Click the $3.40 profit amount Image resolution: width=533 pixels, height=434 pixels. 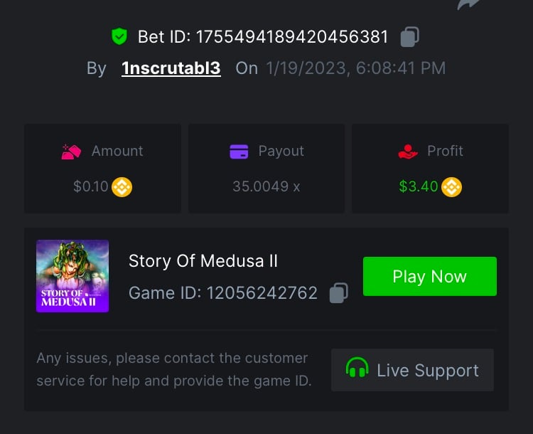[x=418, y=187]
